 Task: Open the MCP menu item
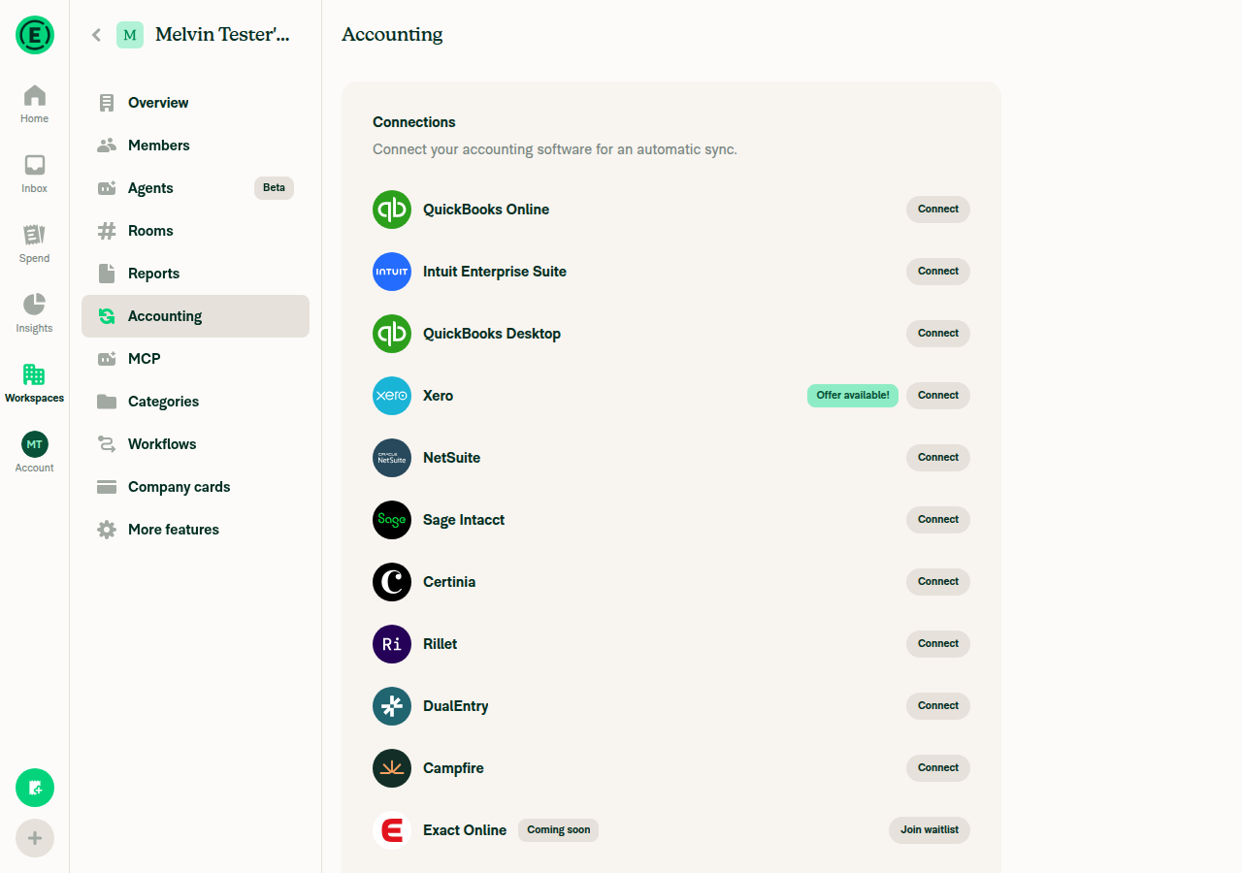195,359
